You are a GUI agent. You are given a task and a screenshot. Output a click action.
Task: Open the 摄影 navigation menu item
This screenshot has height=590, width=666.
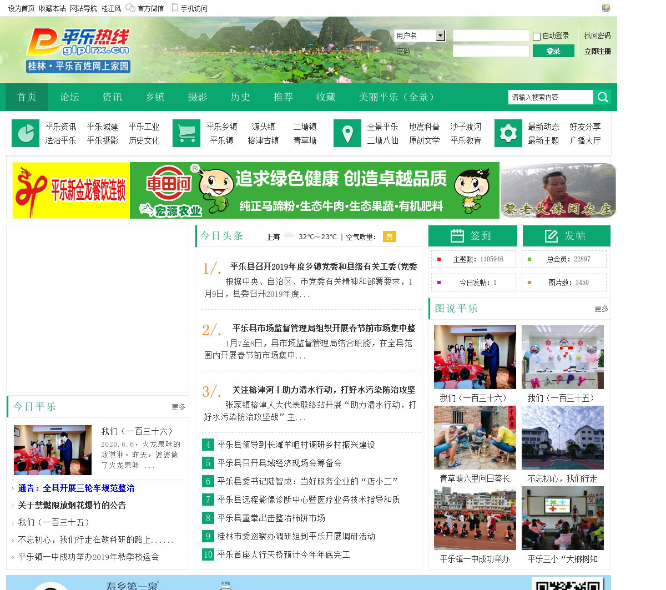click(x=198, y=97)
